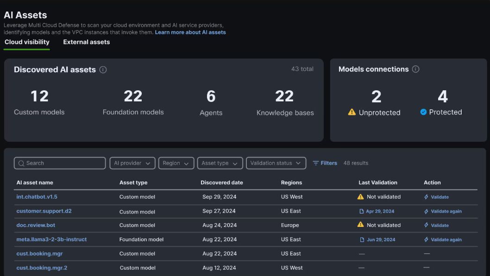Open the cust.booking.mgr asset link
This screenshot has width=490, height=276.
(x=39, y=254)
